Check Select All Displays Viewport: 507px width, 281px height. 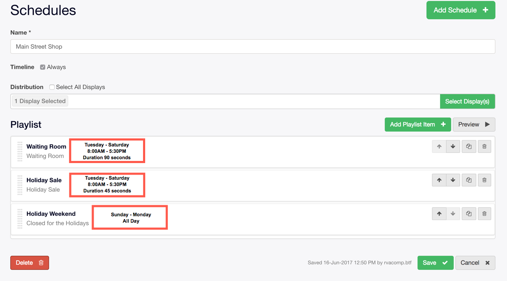click(x=52, y=87)
